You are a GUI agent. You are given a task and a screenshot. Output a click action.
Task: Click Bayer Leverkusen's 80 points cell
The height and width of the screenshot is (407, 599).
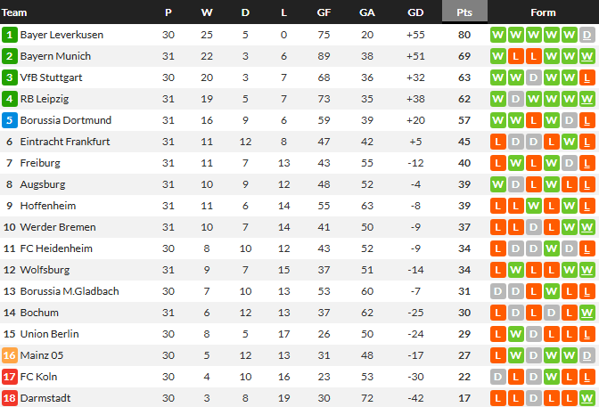click(x=464, y=35)
